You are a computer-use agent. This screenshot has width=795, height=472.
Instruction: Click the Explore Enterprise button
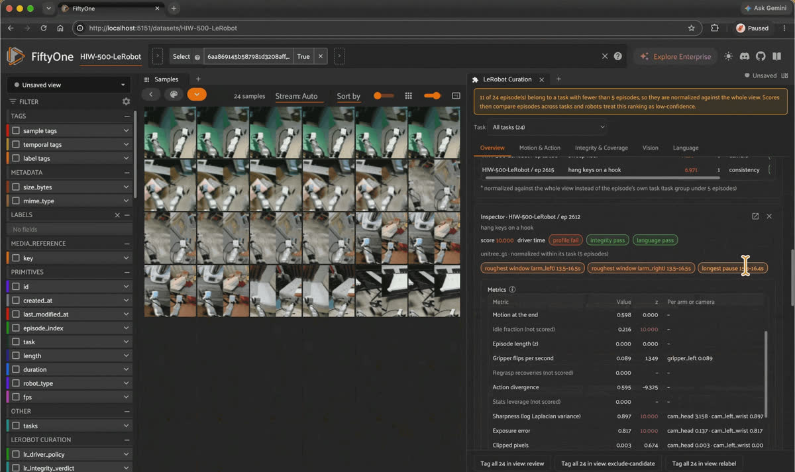coord(674,56)
